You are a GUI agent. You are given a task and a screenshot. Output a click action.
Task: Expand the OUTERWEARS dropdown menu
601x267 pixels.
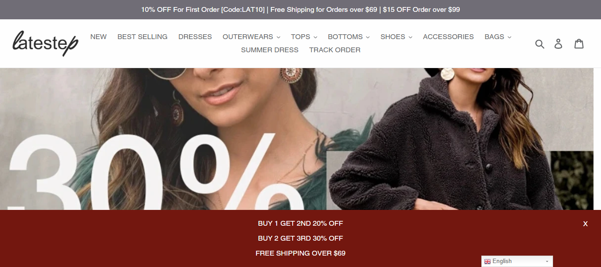click(x=251, y=37)
